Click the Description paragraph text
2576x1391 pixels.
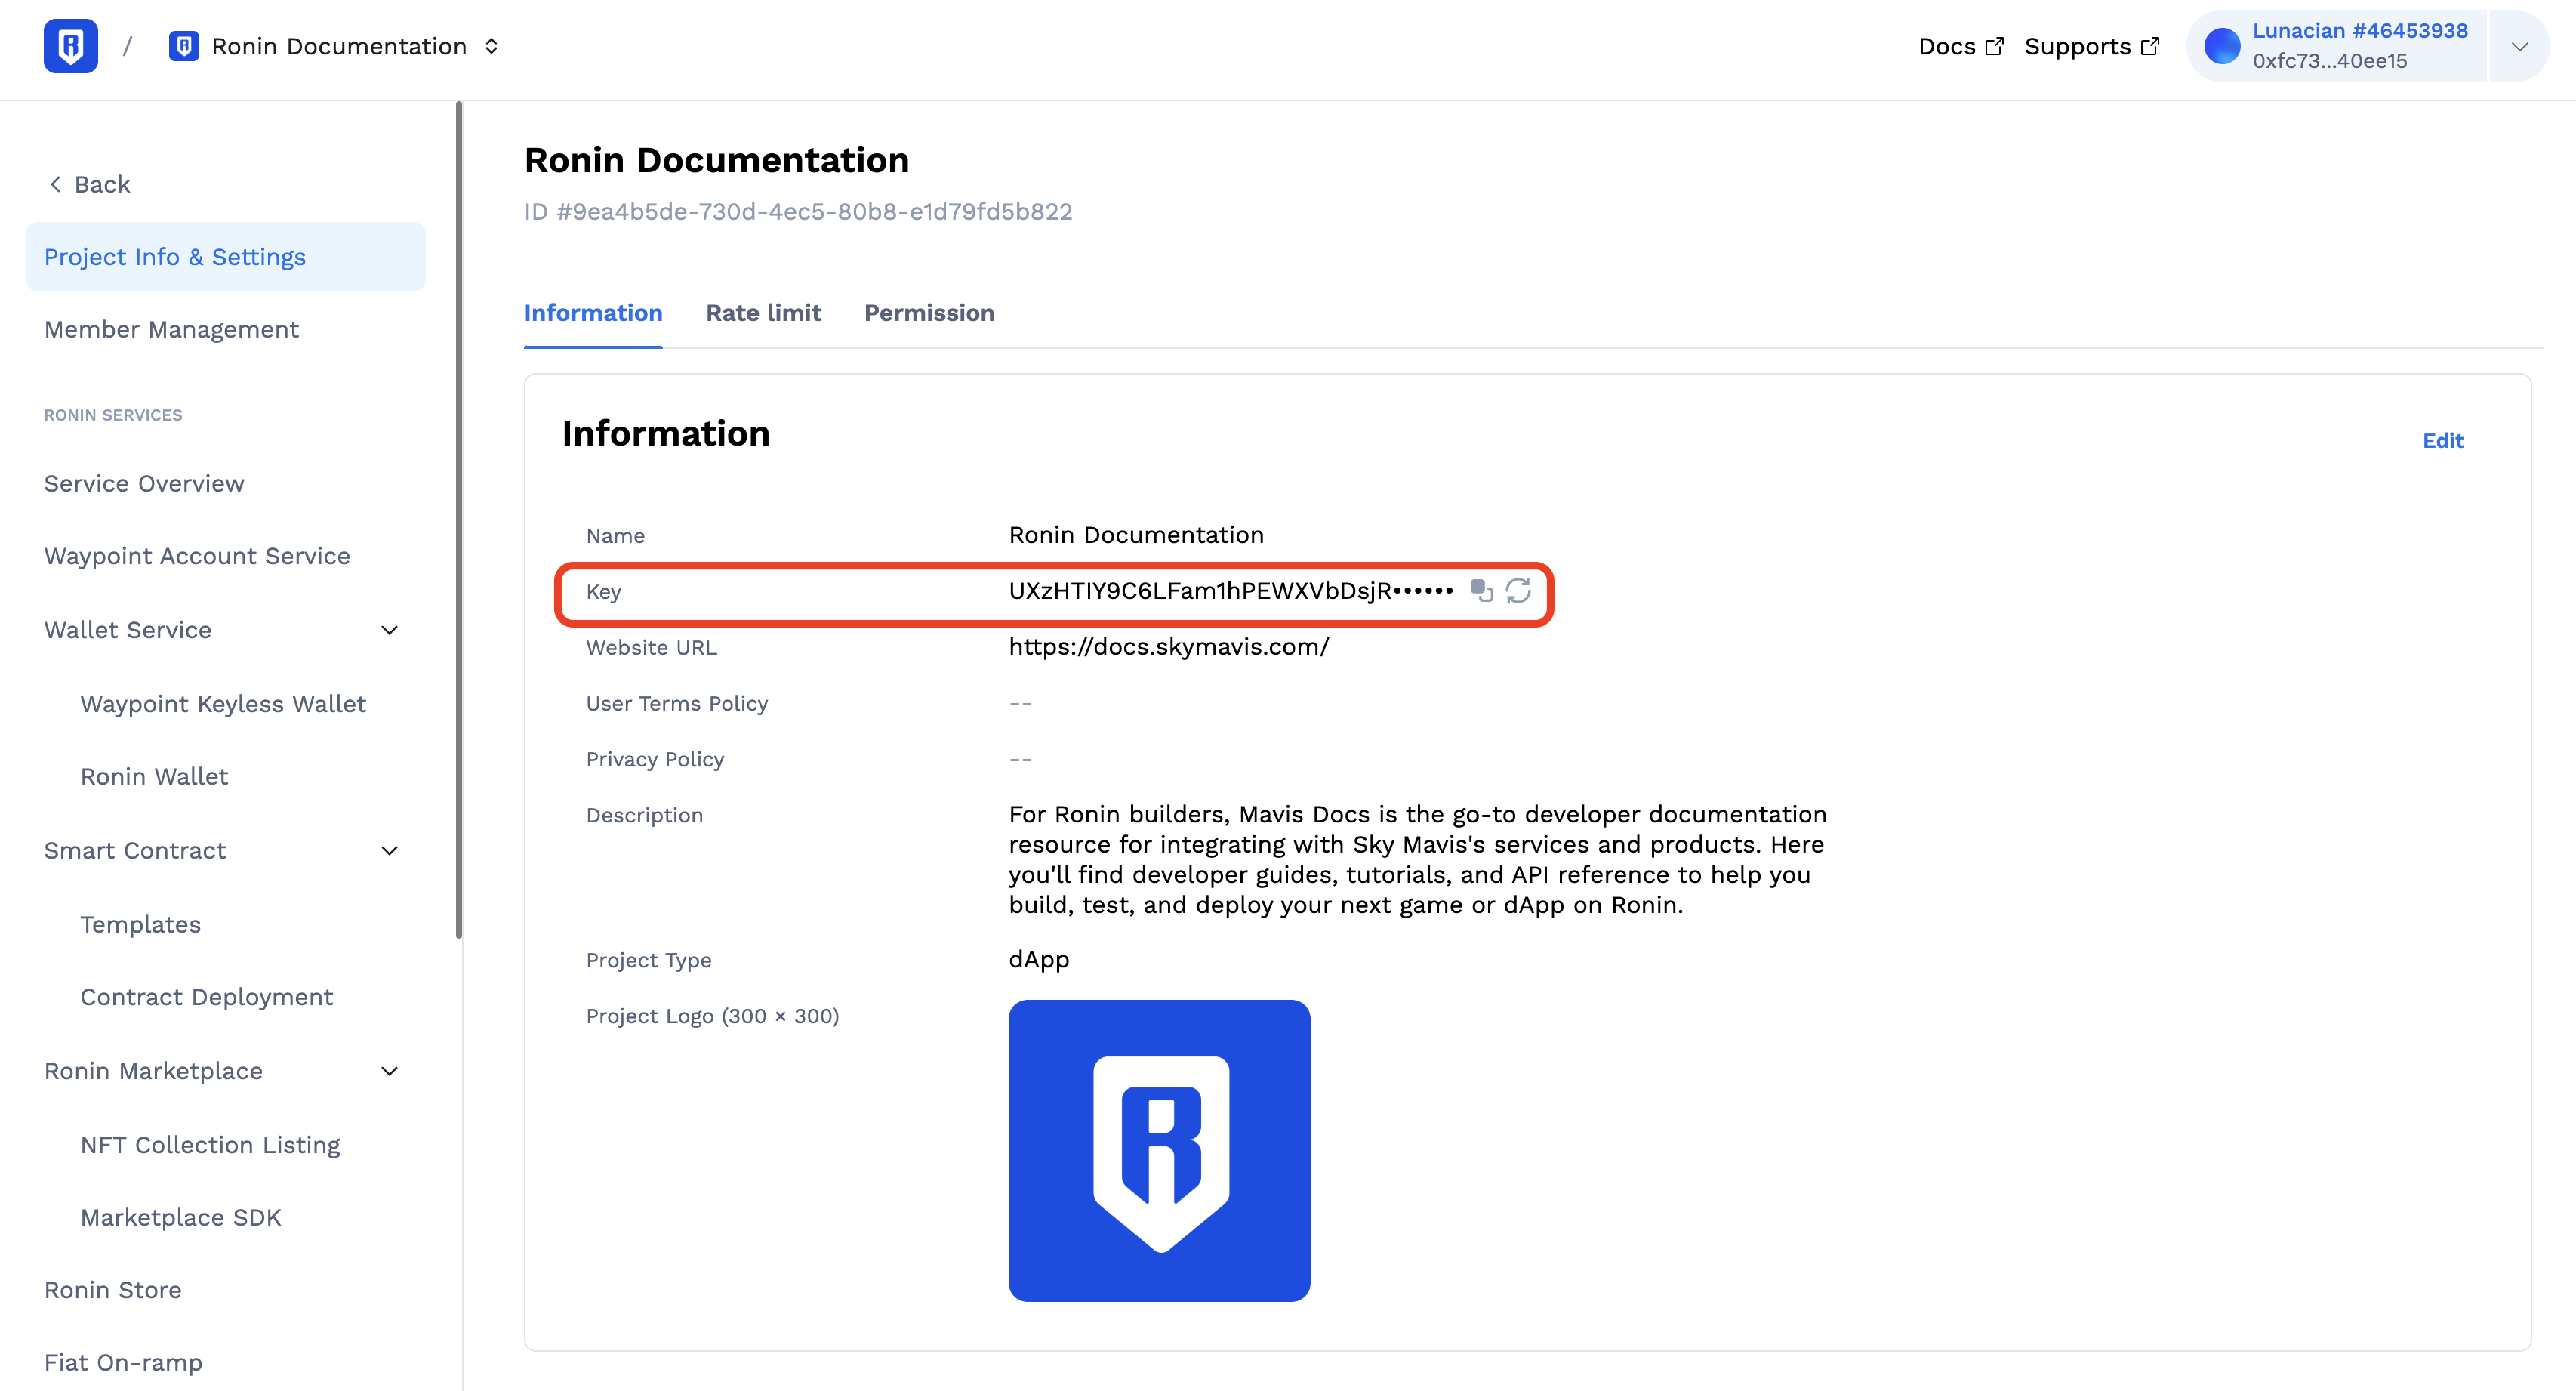pos(1417,859)
